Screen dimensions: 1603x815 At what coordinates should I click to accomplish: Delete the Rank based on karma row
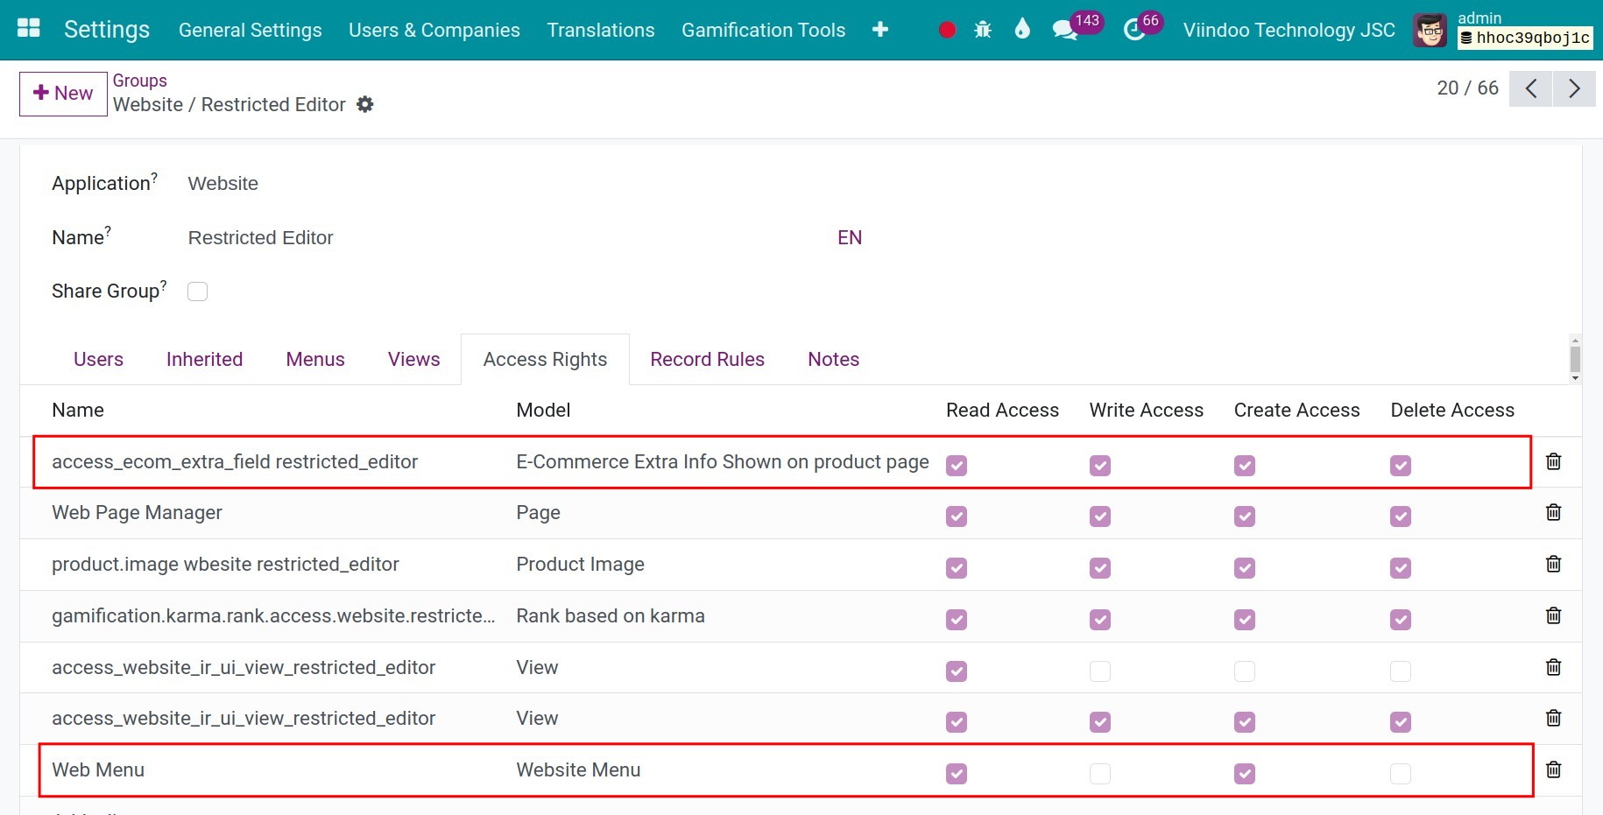pyautogui.click(x=1553, y=615)
